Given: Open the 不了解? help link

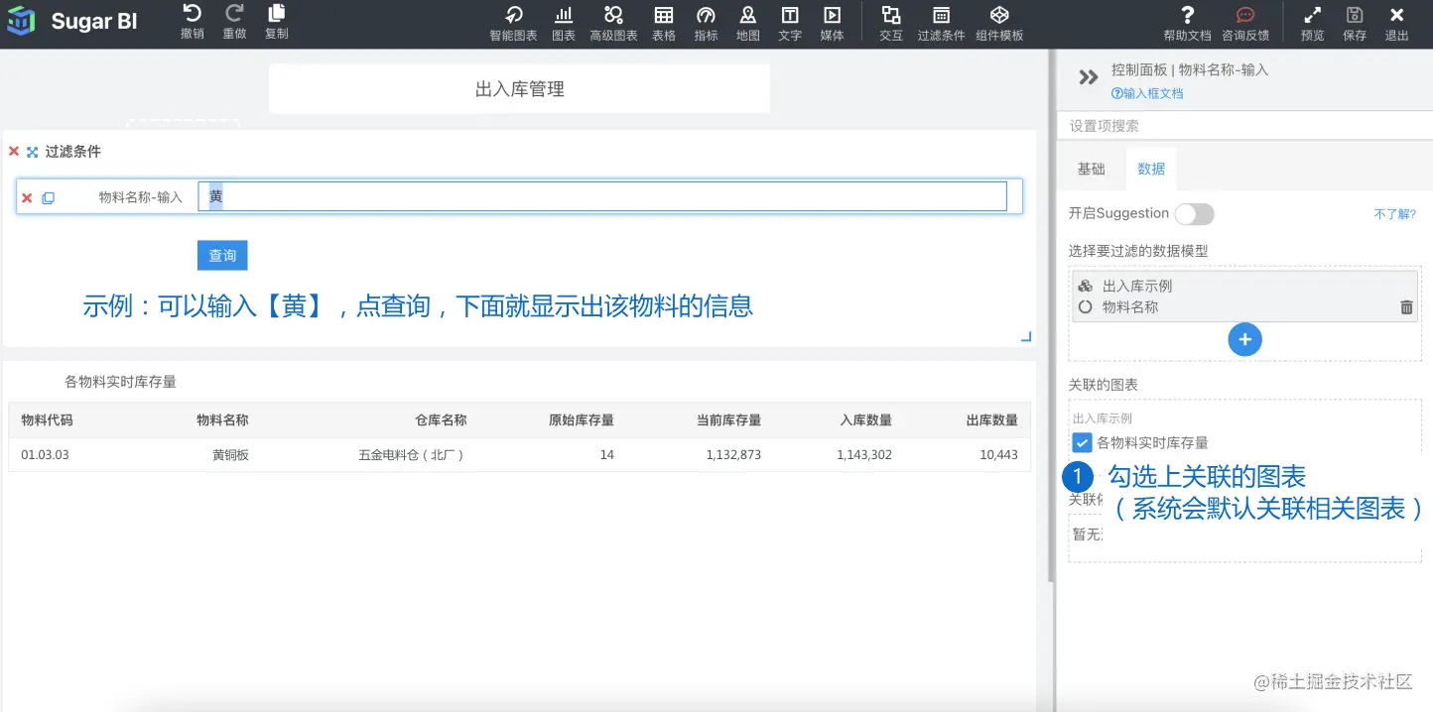Looking at the screenshot, I should point(1394,214).
